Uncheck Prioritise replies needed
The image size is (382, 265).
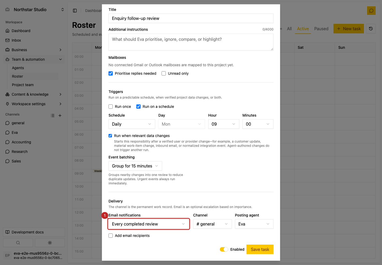111,73
